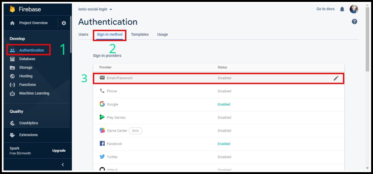Click the Database sidebar icon
This screenshot has height=174, width=373.
[12, 59]
